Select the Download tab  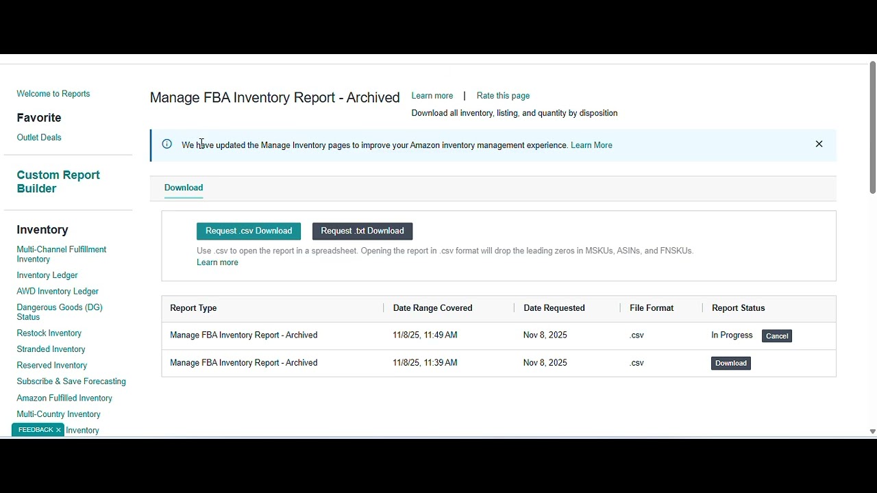point(184,188)
